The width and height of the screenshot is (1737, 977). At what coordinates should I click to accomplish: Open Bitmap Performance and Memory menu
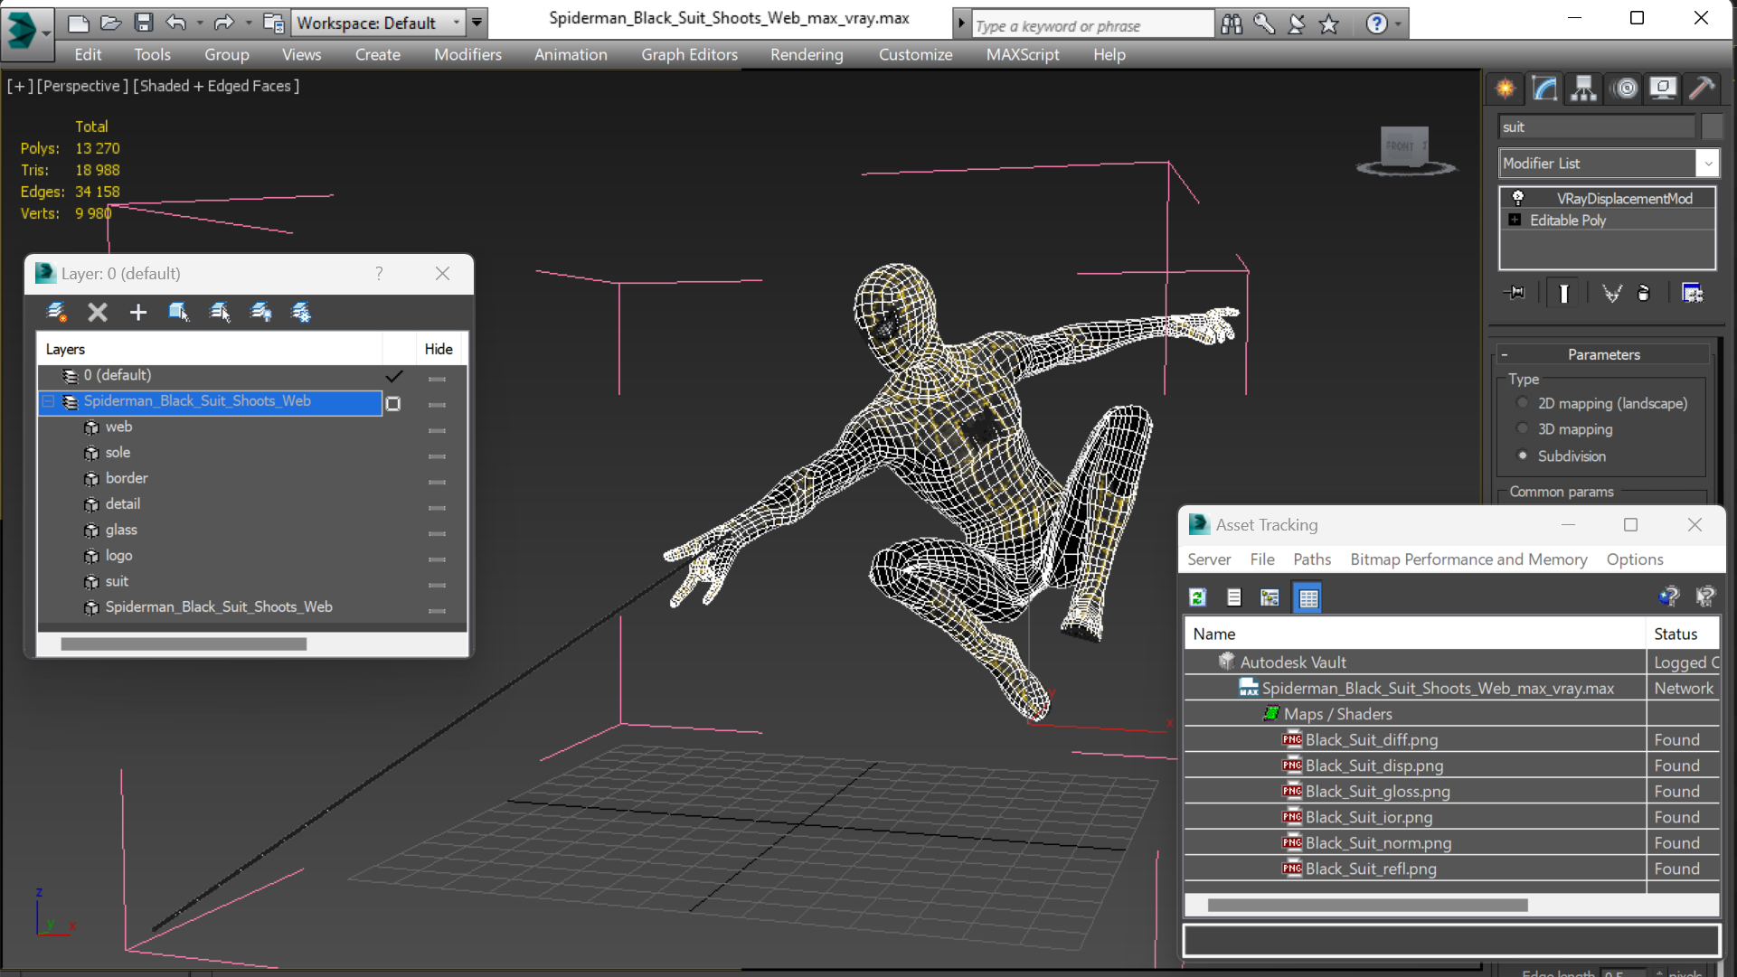(x=1468, y=559)
